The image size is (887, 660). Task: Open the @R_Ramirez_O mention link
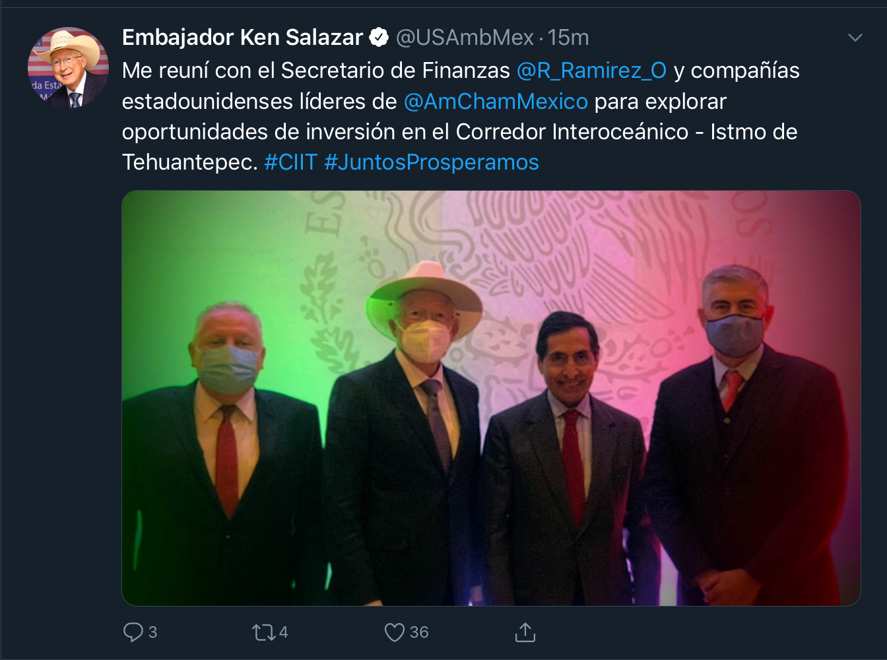(x=591, y=71)
